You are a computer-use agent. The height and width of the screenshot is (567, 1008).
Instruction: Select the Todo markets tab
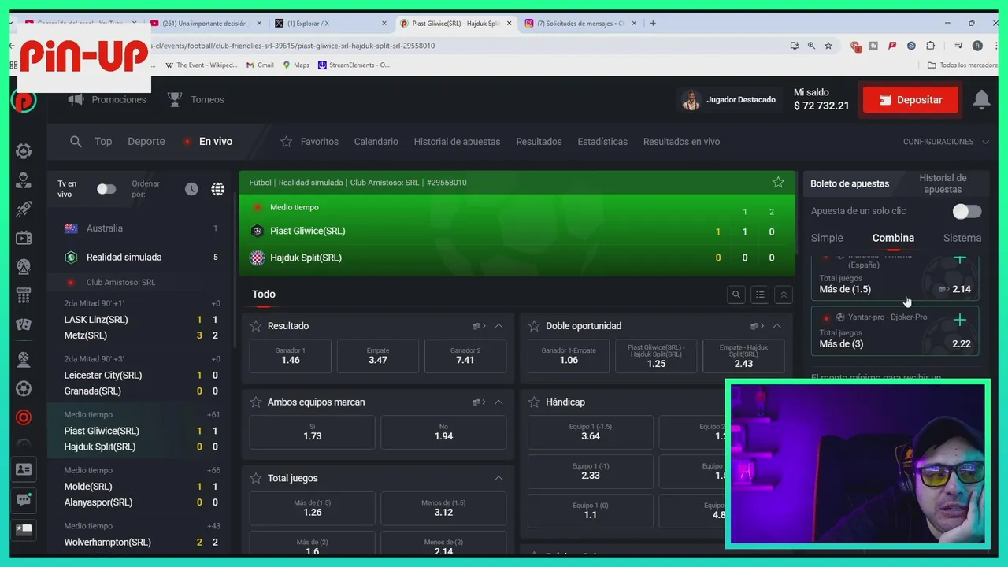[x=263, y=295]
